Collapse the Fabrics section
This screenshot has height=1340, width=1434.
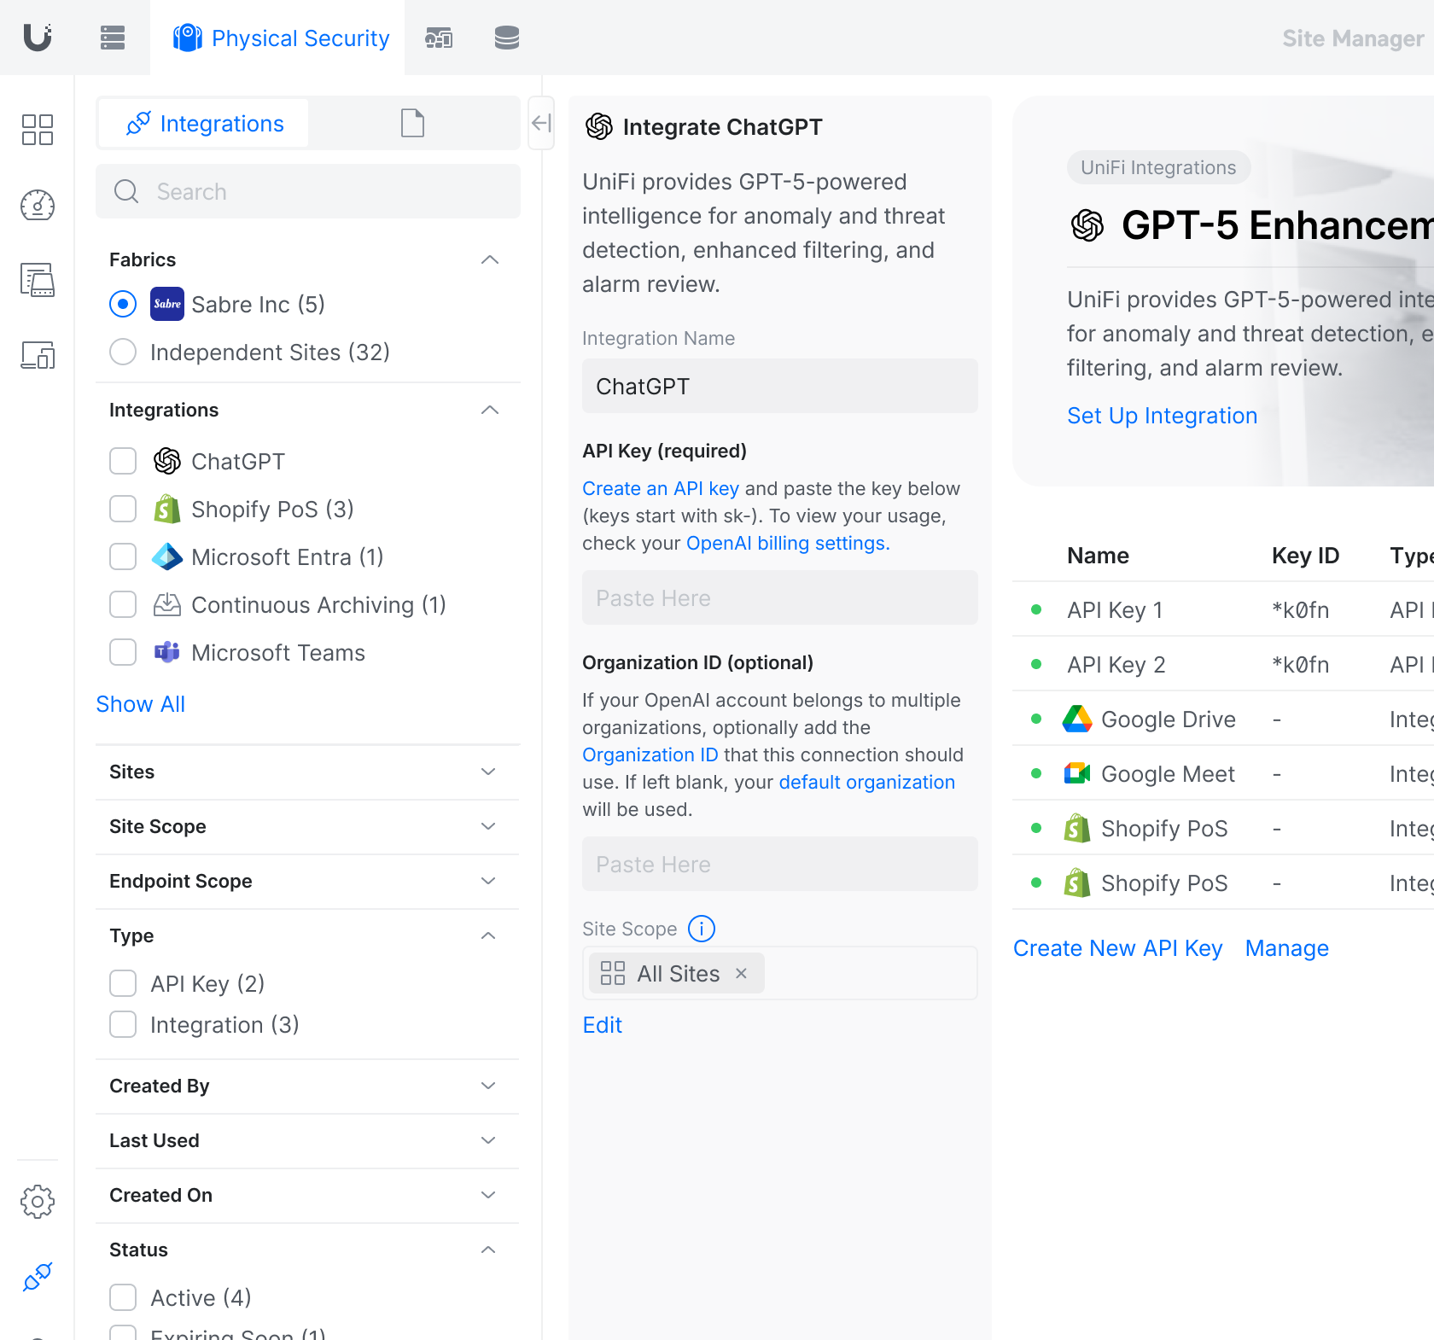pos(489,259)
